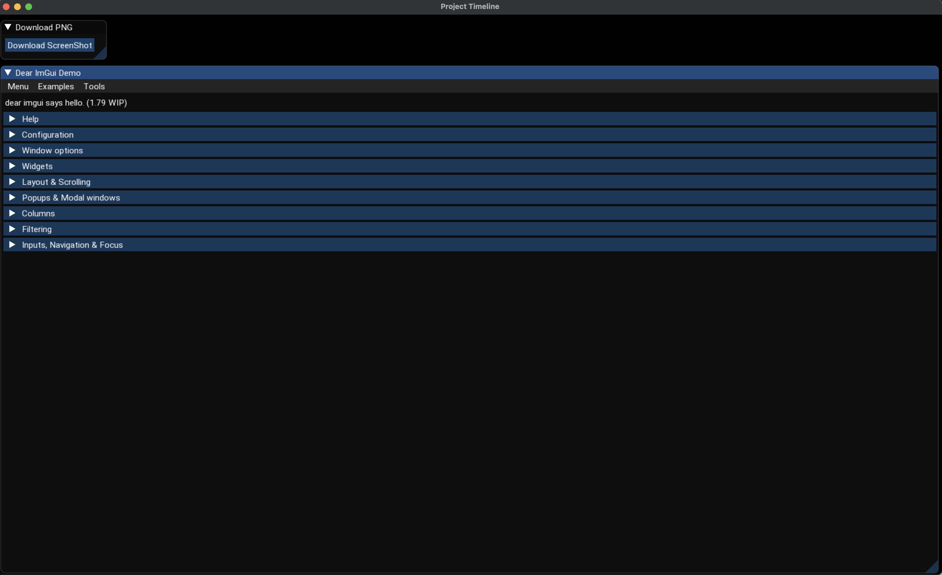Image resolution: width=942 pixels, height=575 pixels.
Task: Click the arrow icon next to Help
Action: tap(12, 119)
